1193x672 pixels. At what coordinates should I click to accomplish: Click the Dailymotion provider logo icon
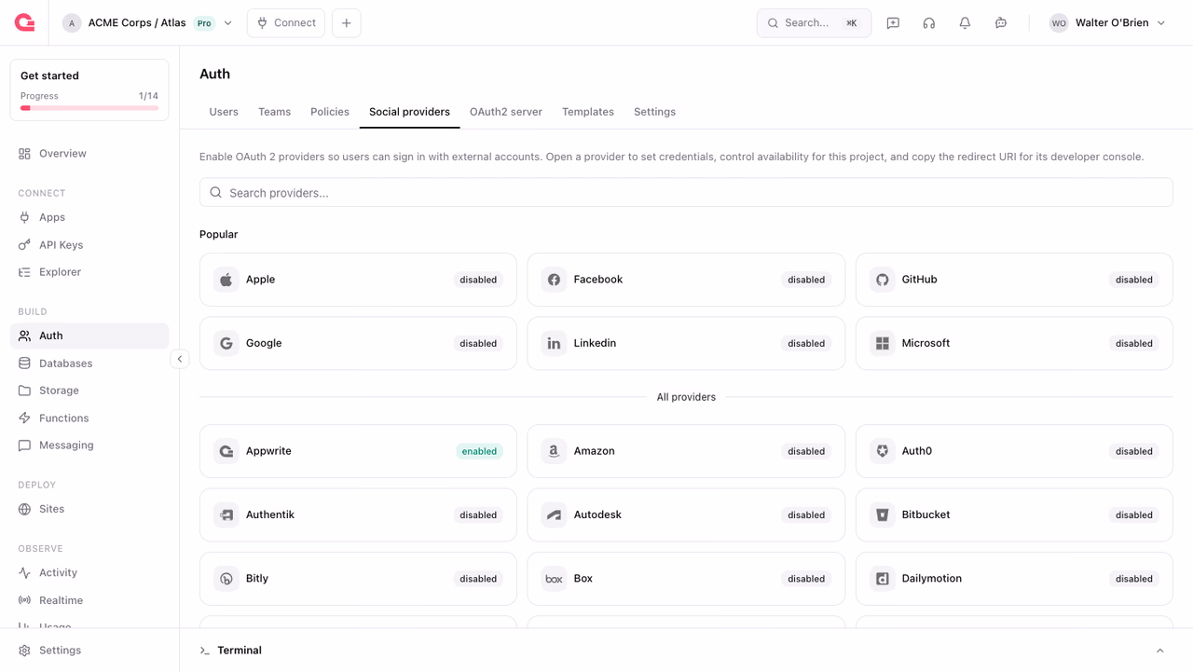coord(883,579)
